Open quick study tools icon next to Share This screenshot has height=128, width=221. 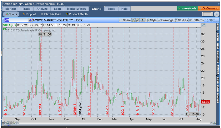tap(133, 20)
